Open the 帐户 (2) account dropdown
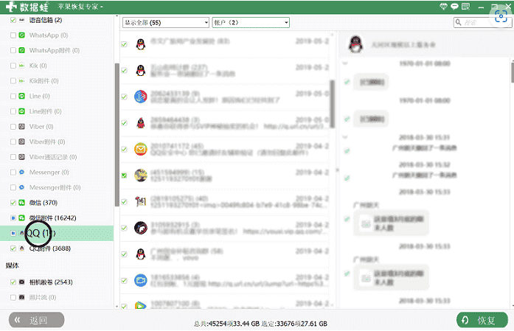Screen dimensions: 514x331 251,23
